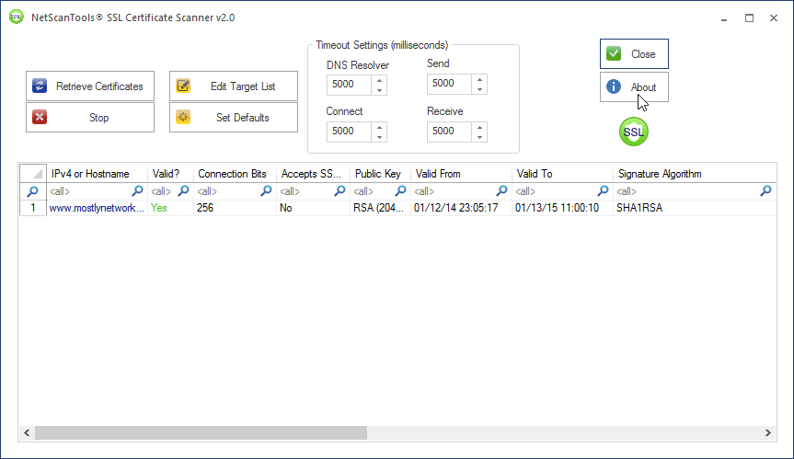794x459 pixels.
Task: Click the horizontal scrollbar right arrow
Action: coord(768,432)
